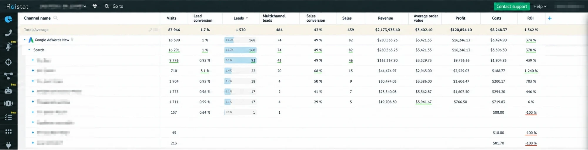This screenshot has width=588, height=150.
Task: Click the $120,854.10 total profit cell
Action: [x=461, y=30]
